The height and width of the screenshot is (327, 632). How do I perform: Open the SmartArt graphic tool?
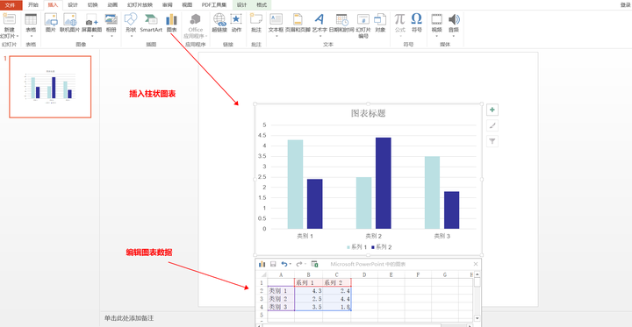pyautogui.click(x=151, y=24)
